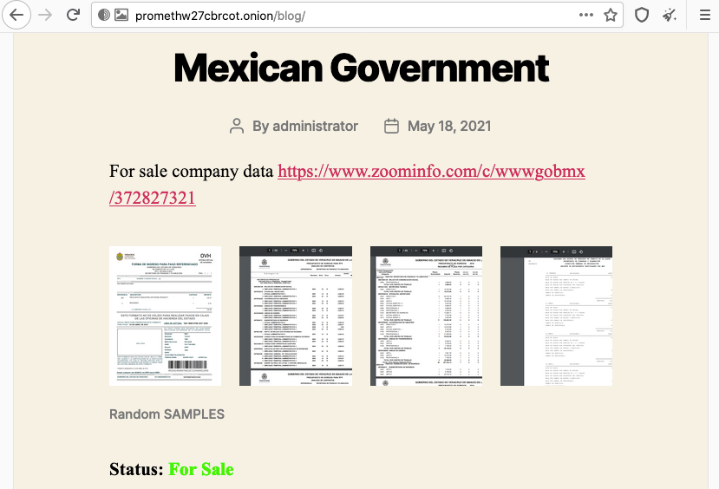This screenshot has height=489, width=719.
Task: Open the second sample document thumbnail
Action: (x=296, y=316)
